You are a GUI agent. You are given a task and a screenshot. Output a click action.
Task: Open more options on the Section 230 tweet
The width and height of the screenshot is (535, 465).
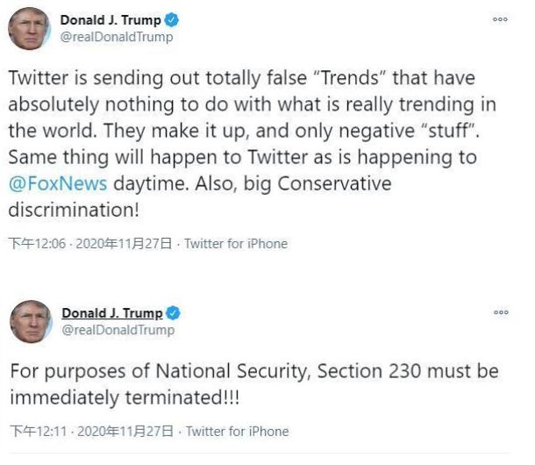pyautogui.click(x=500, y=311)
